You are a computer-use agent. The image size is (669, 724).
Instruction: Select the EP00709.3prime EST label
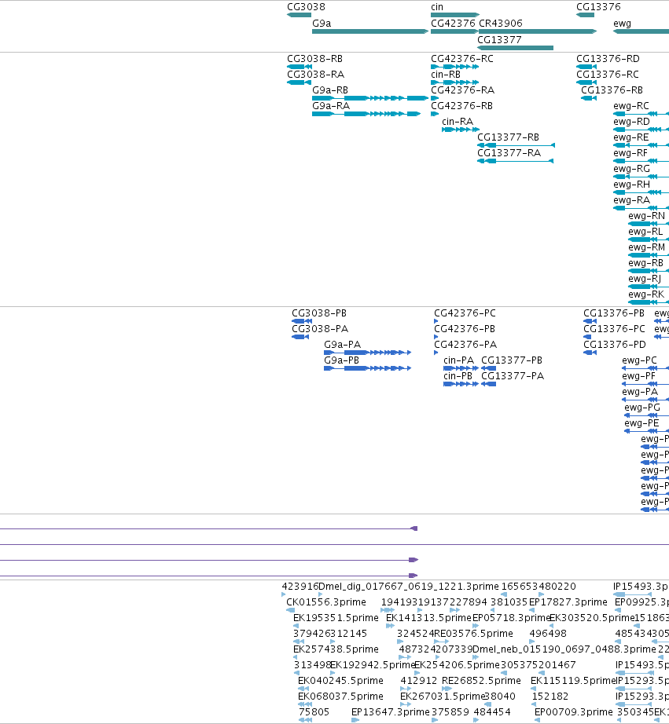click(574, 712)
